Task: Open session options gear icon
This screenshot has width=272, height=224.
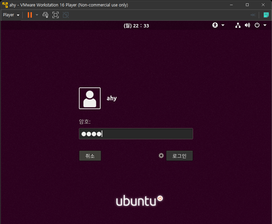Action: tap(161, 155)
